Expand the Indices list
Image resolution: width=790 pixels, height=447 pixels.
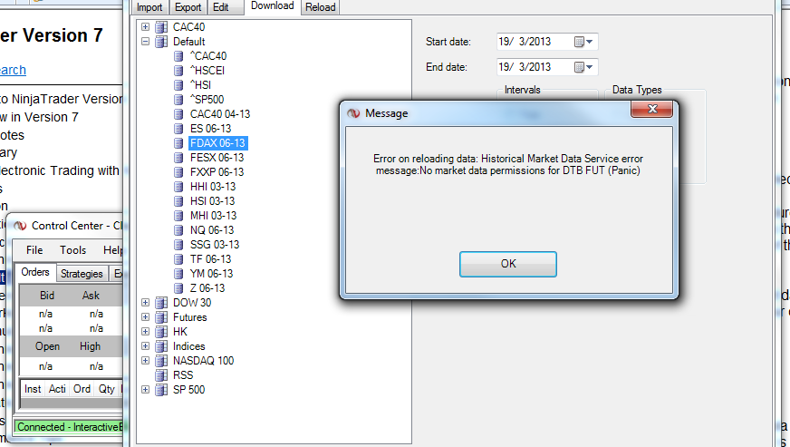pos(145,346)
